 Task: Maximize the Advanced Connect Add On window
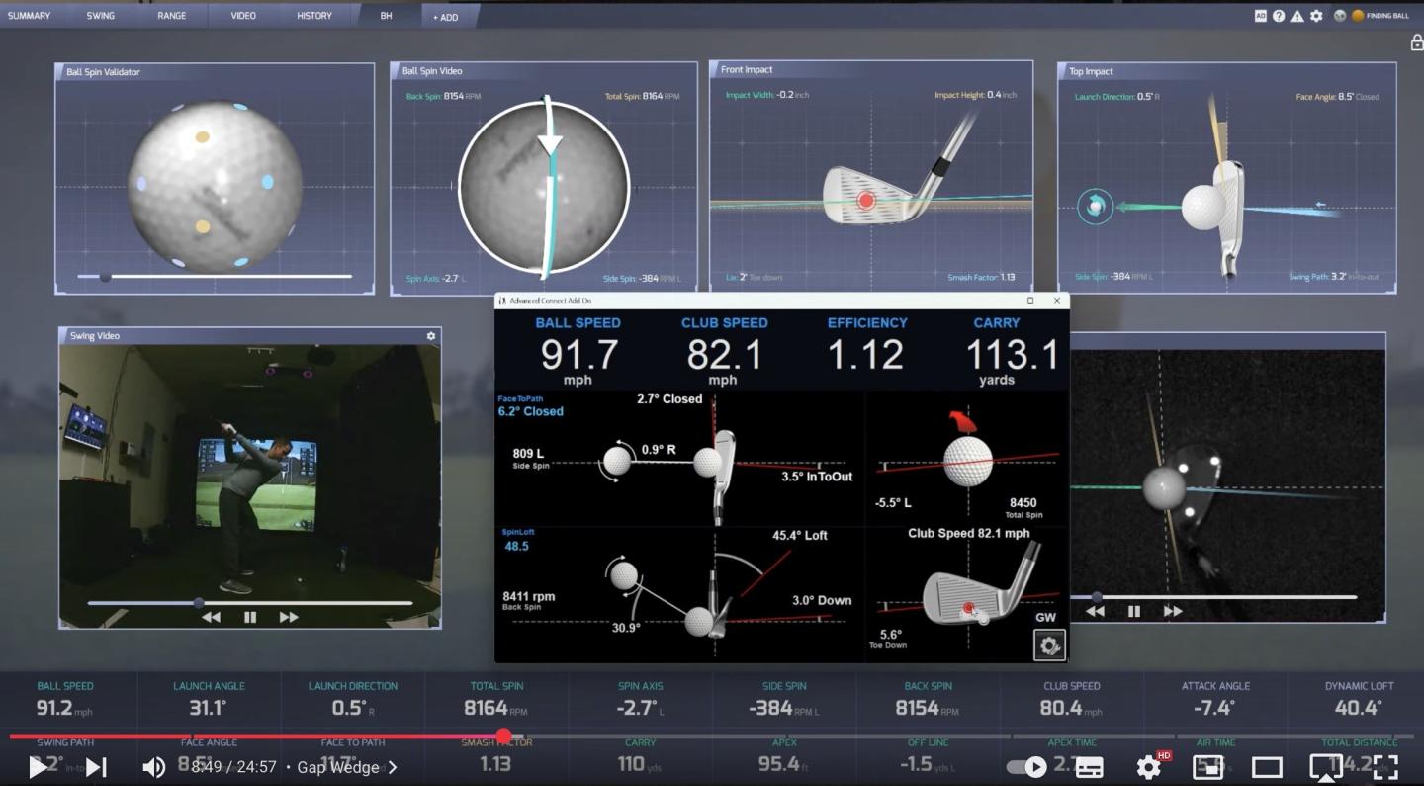tap(1030, 301)
